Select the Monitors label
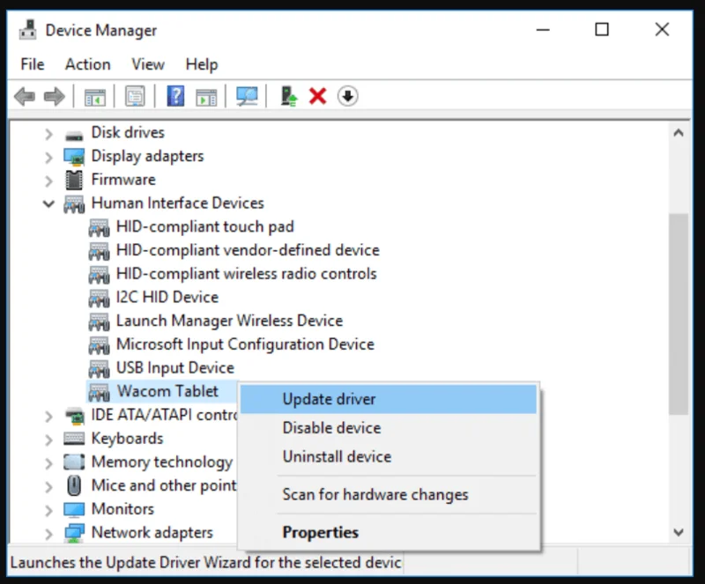705x584 pixels. 122,509
